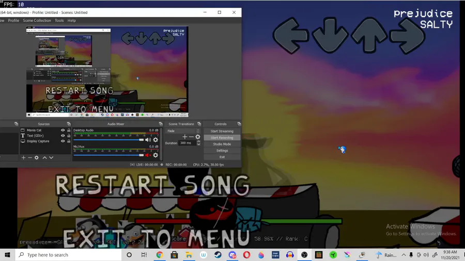
Task: Undock the Scenes panel icon
Action: point(17,124)
